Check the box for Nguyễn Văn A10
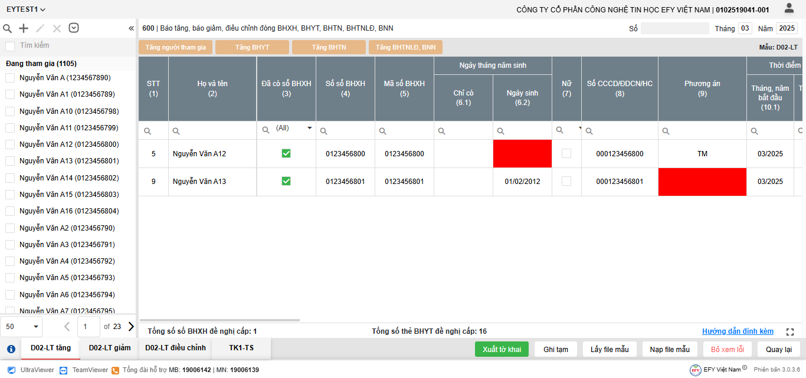The height and width of the screenshot is (378, 806). [x=10, y=111]
